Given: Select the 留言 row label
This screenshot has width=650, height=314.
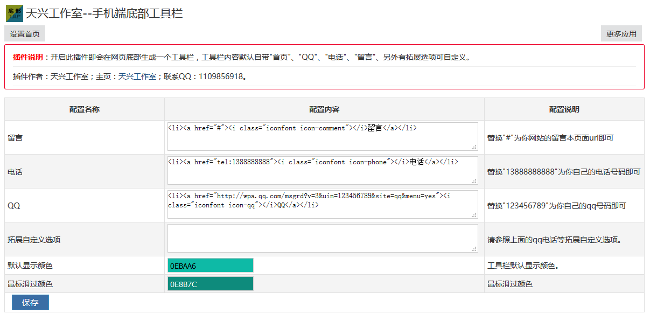Looking at the screenshot, I should tap(15, 138).
